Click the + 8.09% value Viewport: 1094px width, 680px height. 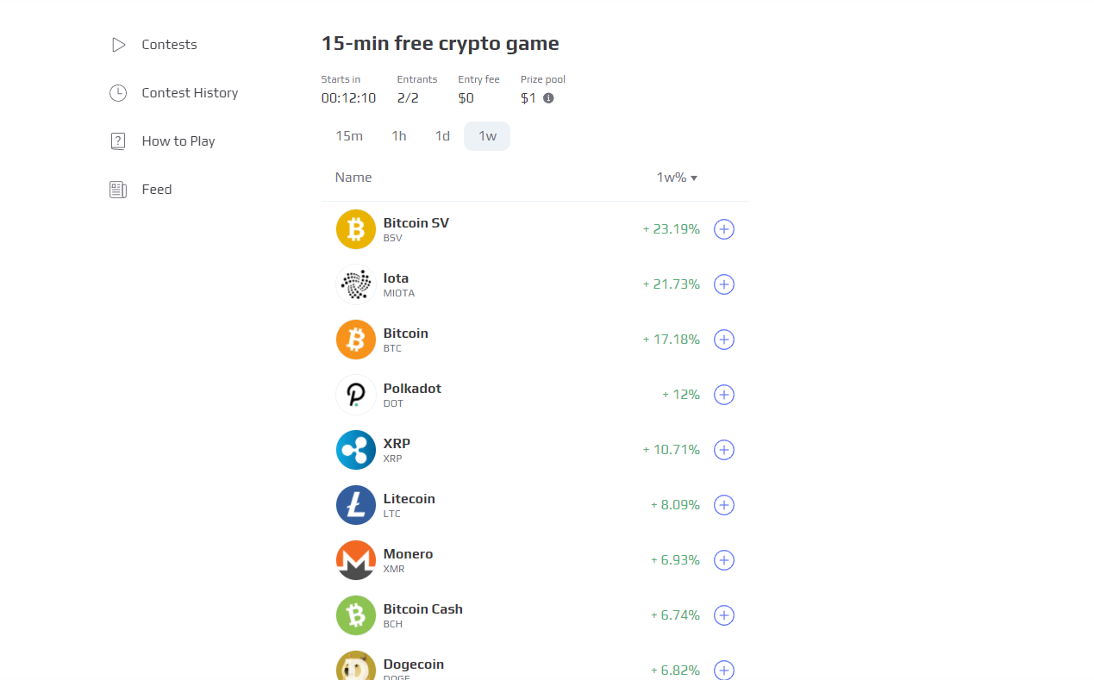tap(676, 505)
